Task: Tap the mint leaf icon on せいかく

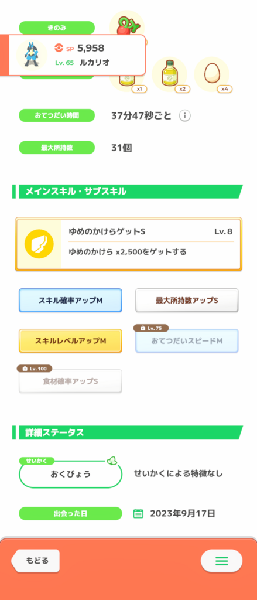Action: [x=111, y=461]
